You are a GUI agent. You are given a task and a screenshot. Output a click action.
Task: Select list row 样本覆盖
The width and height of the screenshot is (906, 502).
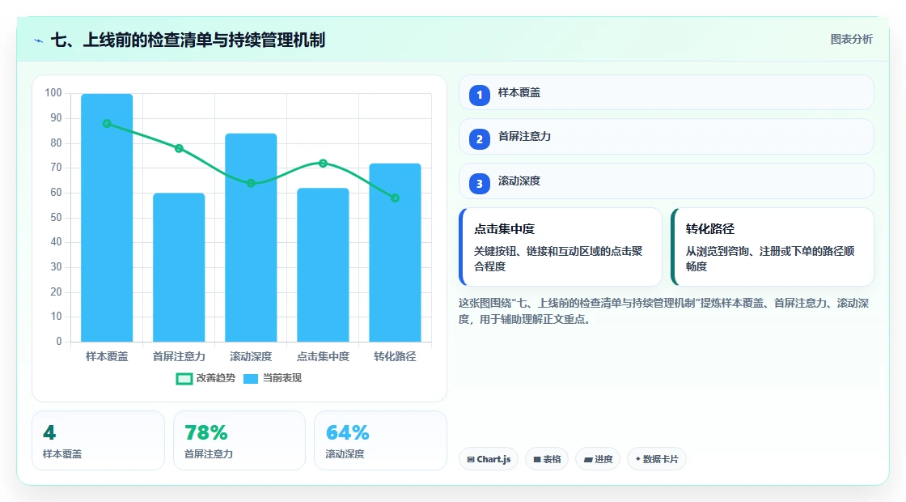[x=667, y=92]
